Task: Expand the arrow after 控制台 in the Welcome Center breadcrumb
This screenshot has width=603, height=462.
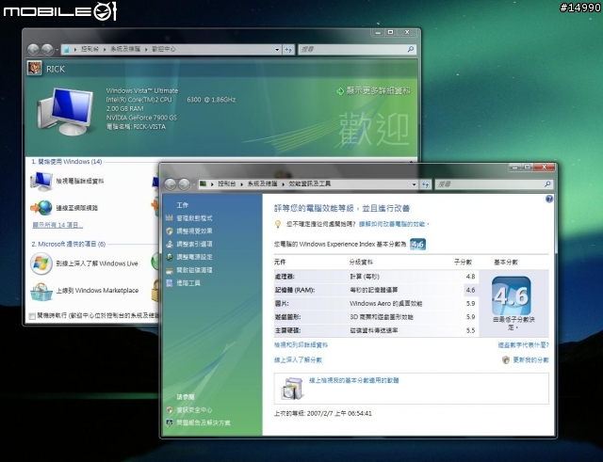Action: coord(105,50)
